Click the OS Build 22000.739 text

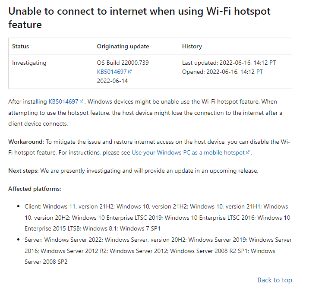[x=123, y=63]
